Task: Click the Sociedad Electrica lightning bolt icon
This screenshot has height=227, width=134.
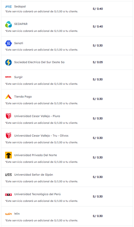Action: [8, 62]
